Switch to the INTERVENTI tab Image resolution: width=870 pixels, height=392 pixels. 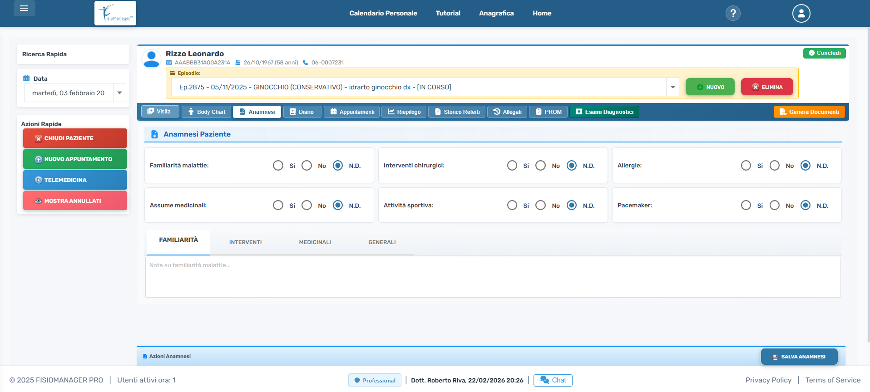click(x=245, y=242)
